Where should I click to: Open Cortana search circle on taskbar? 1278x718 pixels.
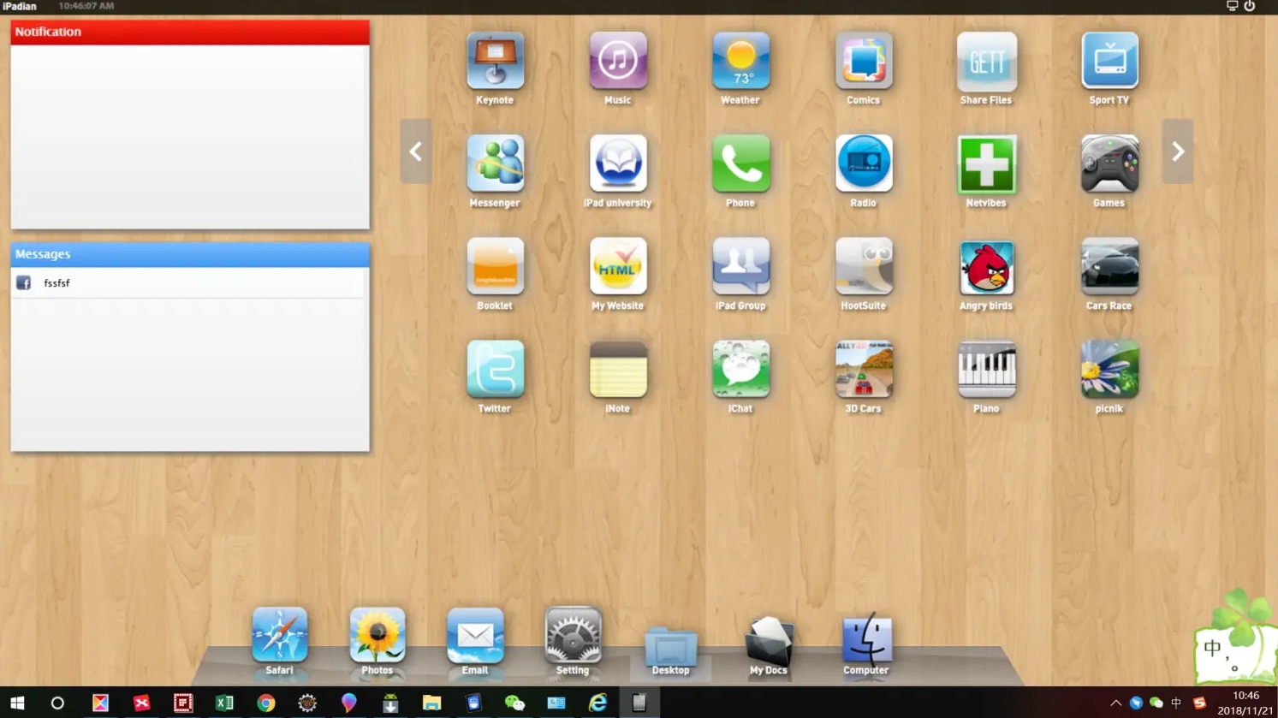coord(57,703)
